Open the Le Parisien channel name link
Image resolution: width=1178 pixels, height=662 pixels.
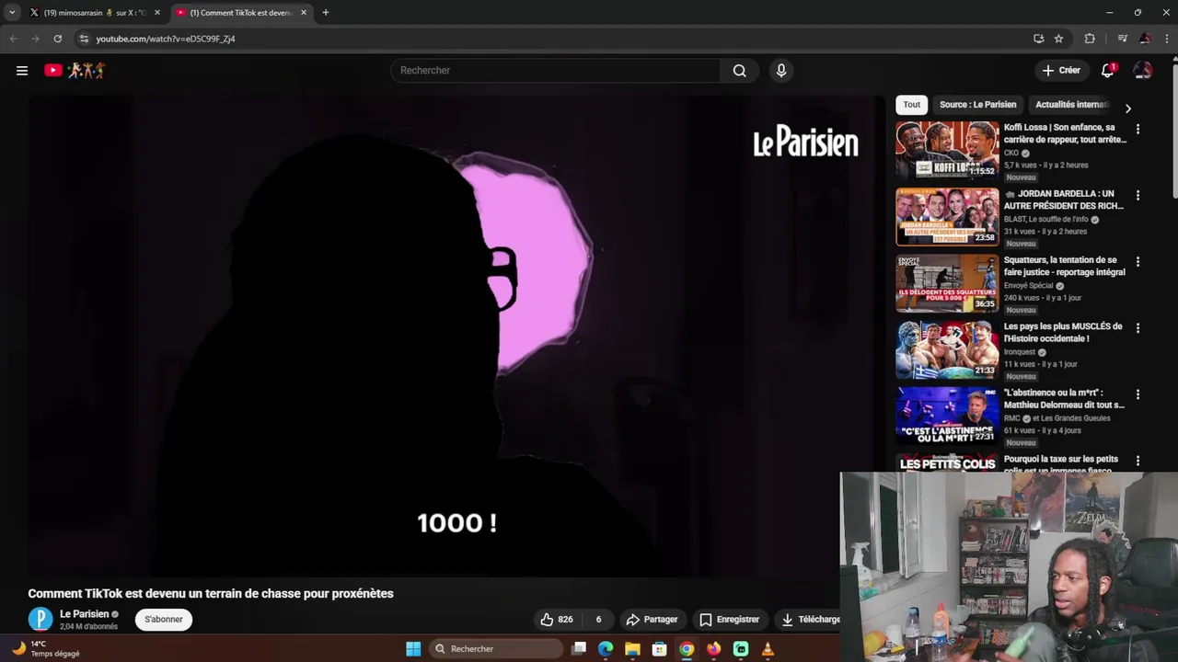point(85,614)
